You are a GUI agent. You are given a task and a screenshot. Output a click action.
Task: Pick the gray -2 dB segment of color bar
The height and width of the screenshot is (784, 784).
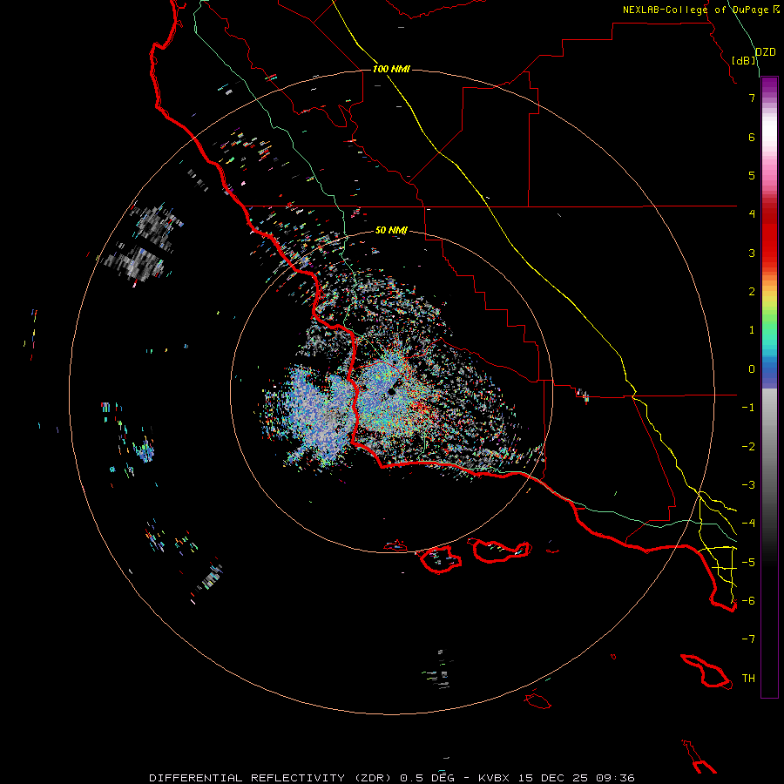coord(769,447)
